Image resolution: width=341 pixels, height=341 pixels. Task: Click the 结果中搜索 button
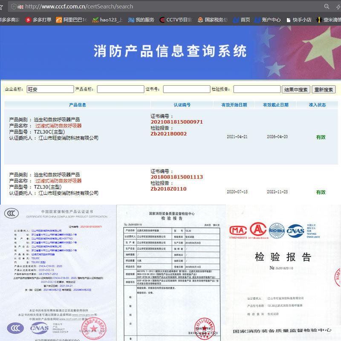(296, 90)
